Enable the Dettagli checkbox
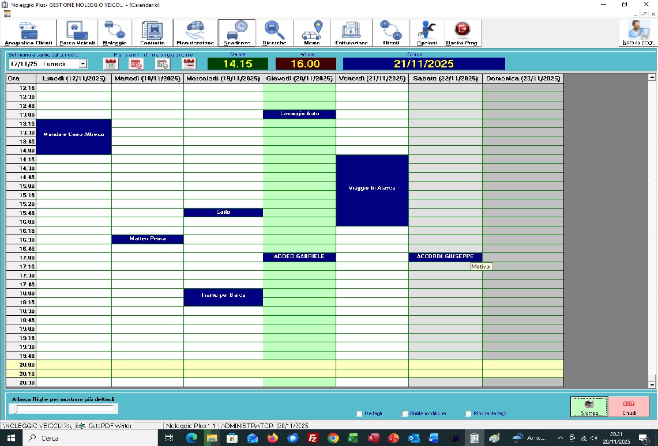This screenshot has height=446, width=658. click(360, 414)
